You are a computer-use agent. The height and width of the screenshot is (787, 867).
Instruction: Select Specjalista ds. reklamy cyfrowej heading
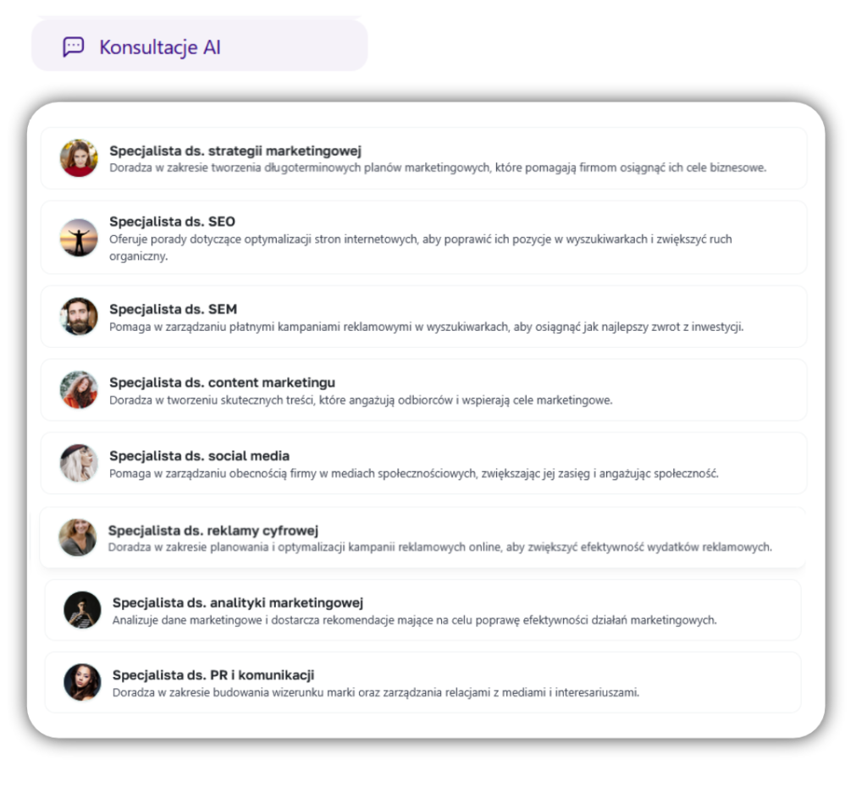(213, 531)
